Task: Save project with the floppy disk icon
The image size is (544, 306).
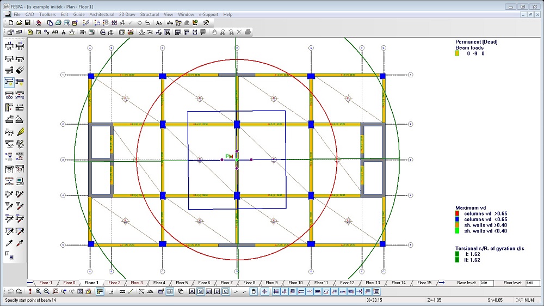Action: coord(27,23)
